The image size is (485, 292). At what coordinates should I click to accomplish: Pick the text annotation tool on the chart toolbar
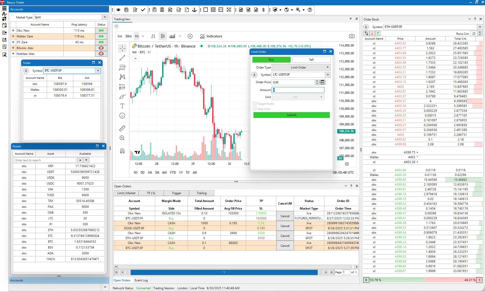122,106
